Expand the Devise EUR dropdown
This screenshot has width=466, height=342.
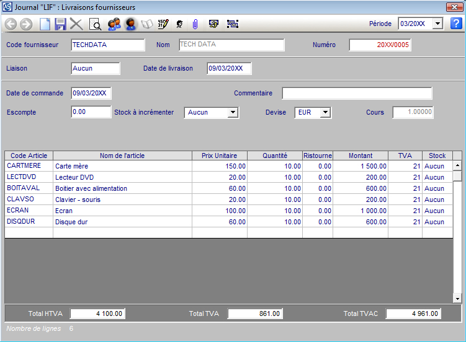[325, 113]
